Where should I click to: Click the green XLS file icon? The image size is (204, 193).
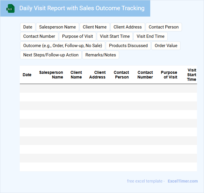click(10, 8)
